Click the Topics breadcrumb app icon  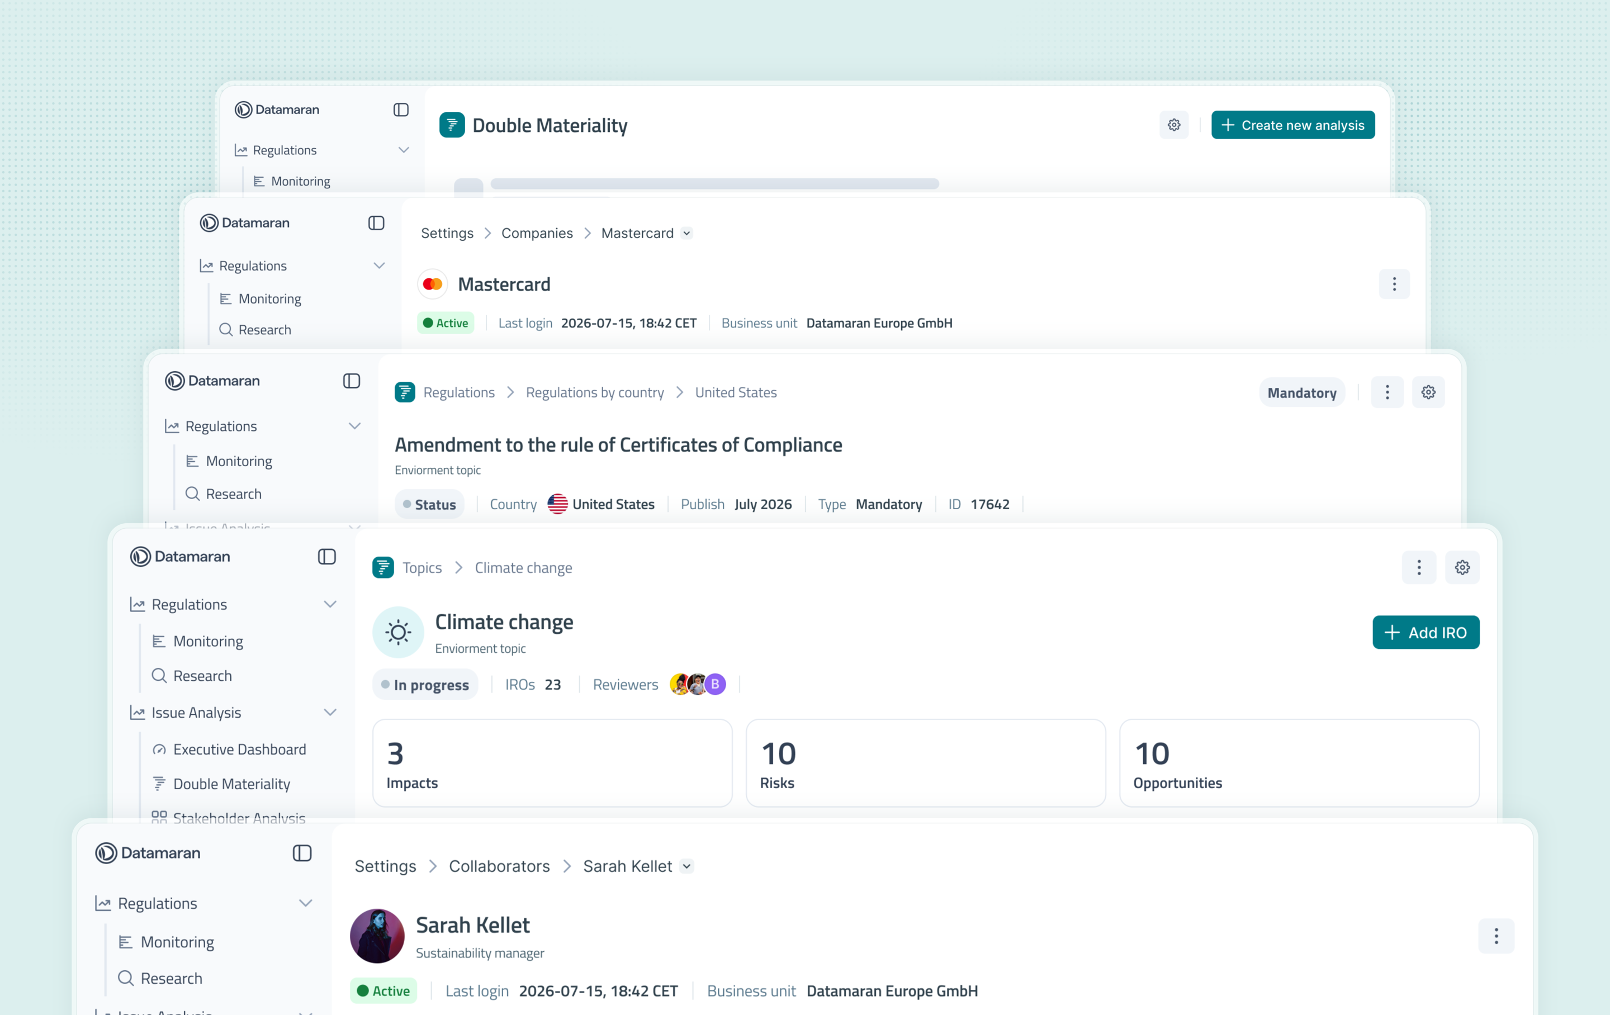click(x=383, y=568)
